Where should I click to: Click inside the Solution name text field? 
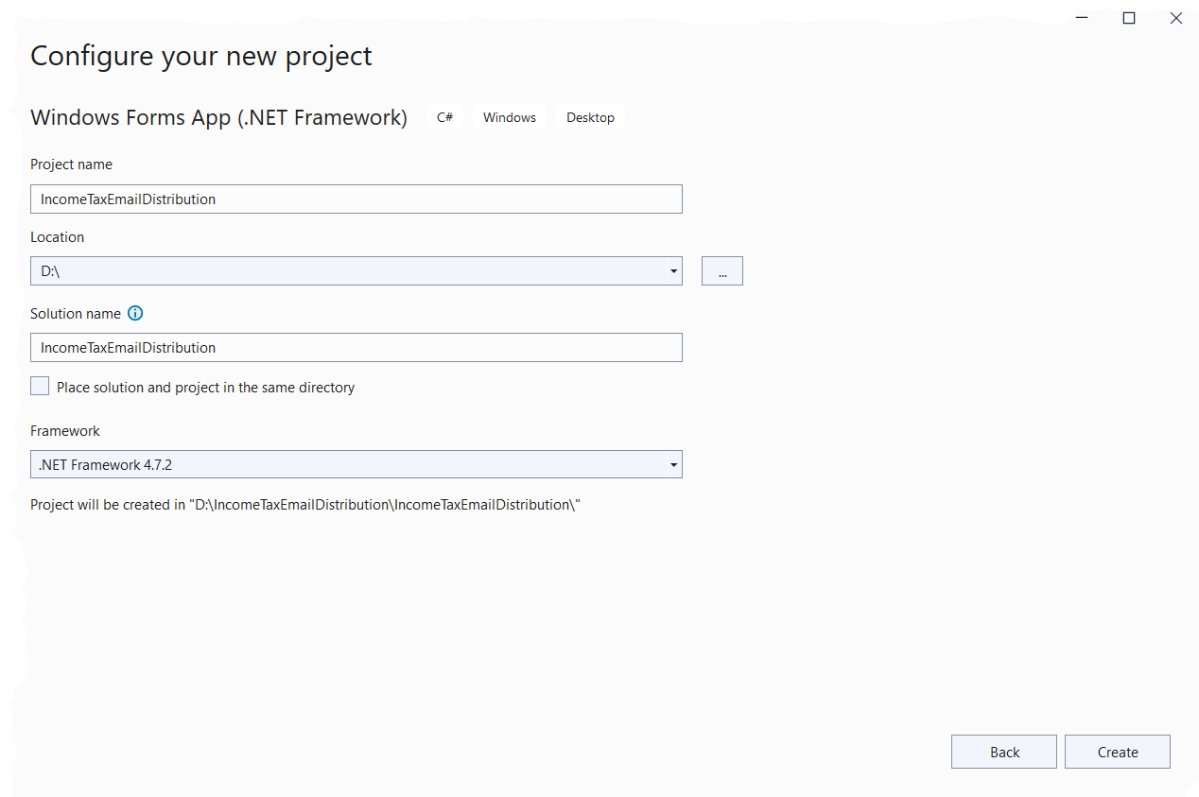pos(356,348)
